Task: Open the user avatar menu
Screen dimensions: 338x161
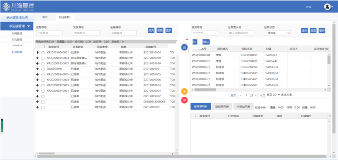Action: [328, 6]
